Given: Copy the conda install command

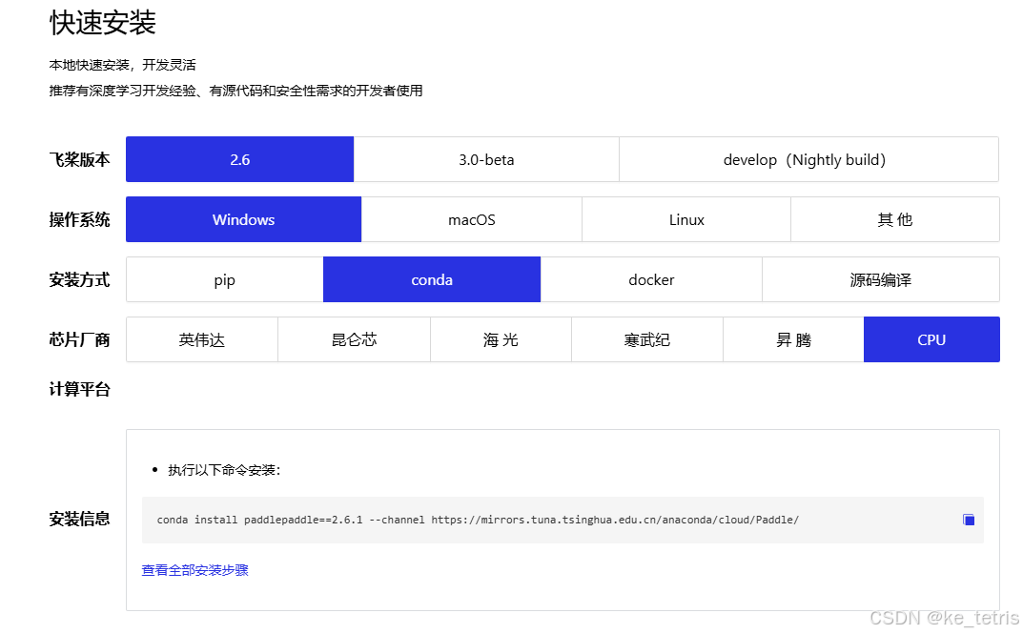Looking at the screenshot, I should pyautogui.click(x=968, y=520).
